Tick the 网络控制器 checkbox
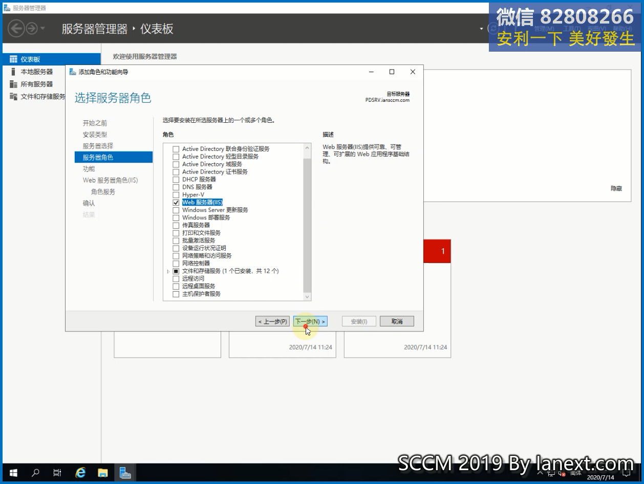Screen dimensions: 644x484 176,263
